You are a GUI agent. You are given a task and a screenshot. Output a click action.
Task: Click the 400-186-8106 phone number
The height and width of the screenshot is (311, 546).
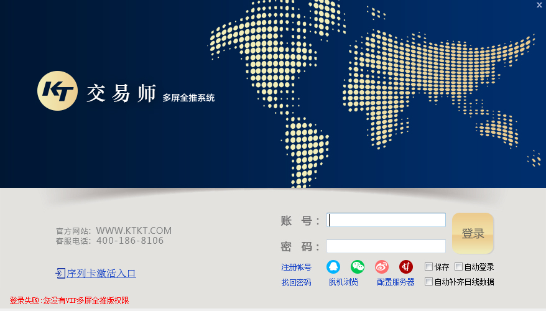[130, 241]
